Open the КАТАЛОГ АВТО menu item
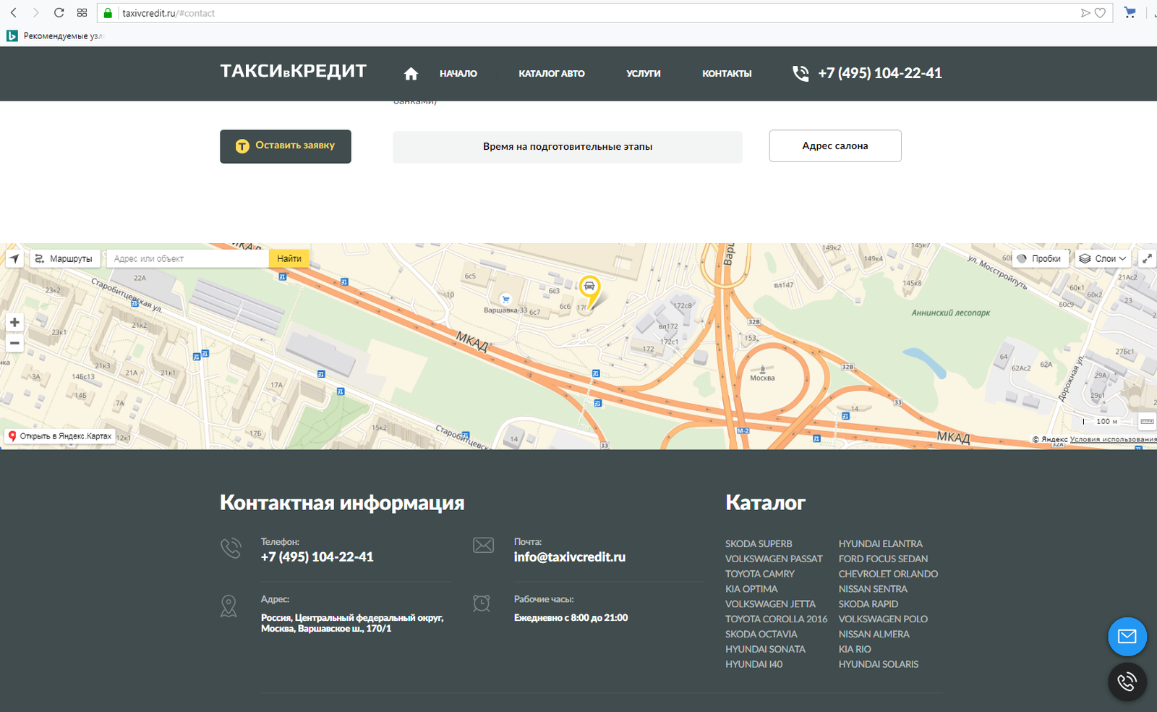The width and height of the screenshot is (1157, 712). [x=552, y=74]
